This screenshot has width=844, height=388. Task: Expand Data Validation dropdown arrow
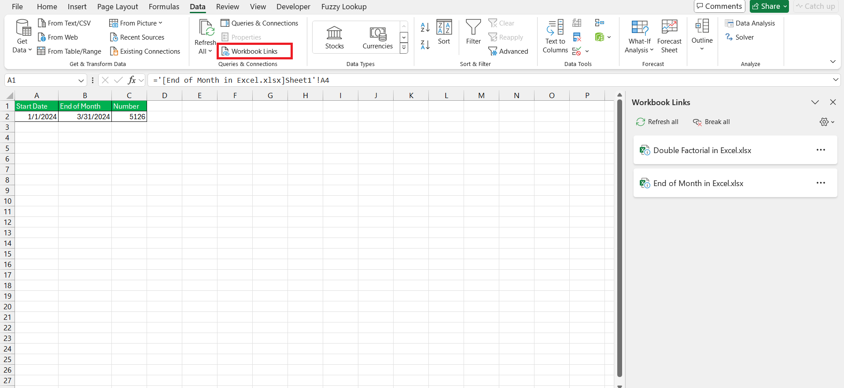tap(587, 51)
